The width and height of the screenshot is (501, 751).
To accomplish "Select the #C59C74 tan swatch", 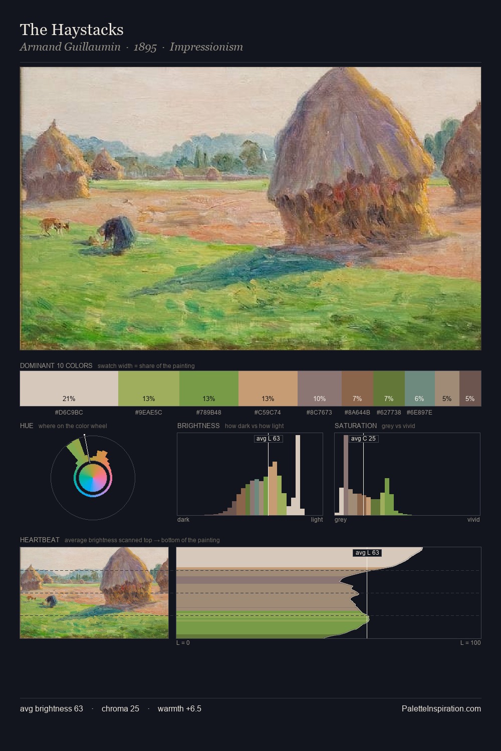I will click(x=268, y=389).
